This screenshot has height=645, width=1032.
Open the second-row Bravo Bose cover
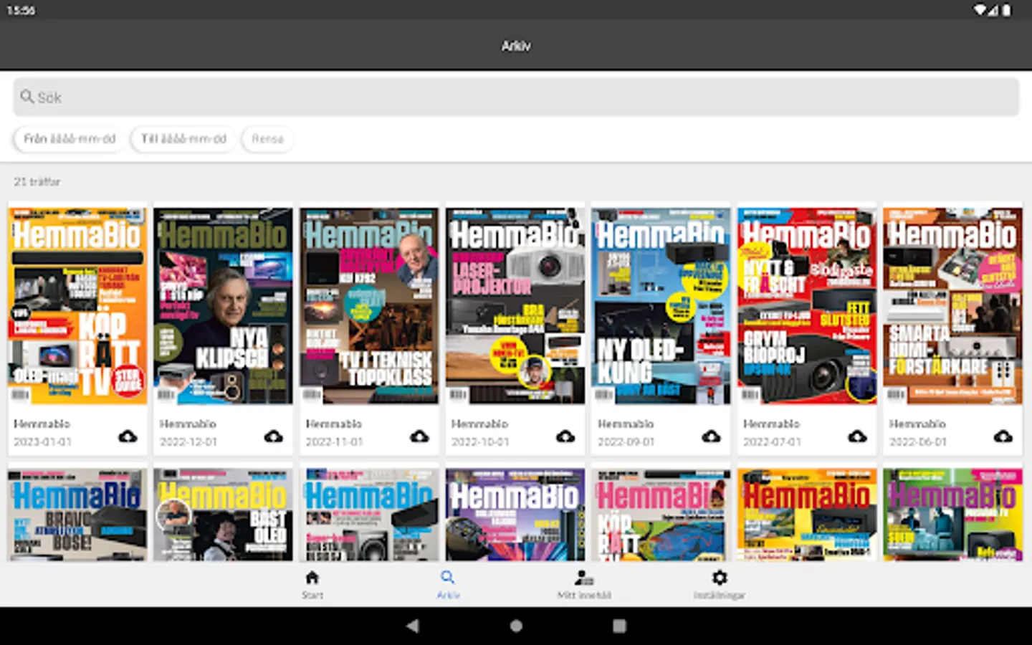click(77, 515)
